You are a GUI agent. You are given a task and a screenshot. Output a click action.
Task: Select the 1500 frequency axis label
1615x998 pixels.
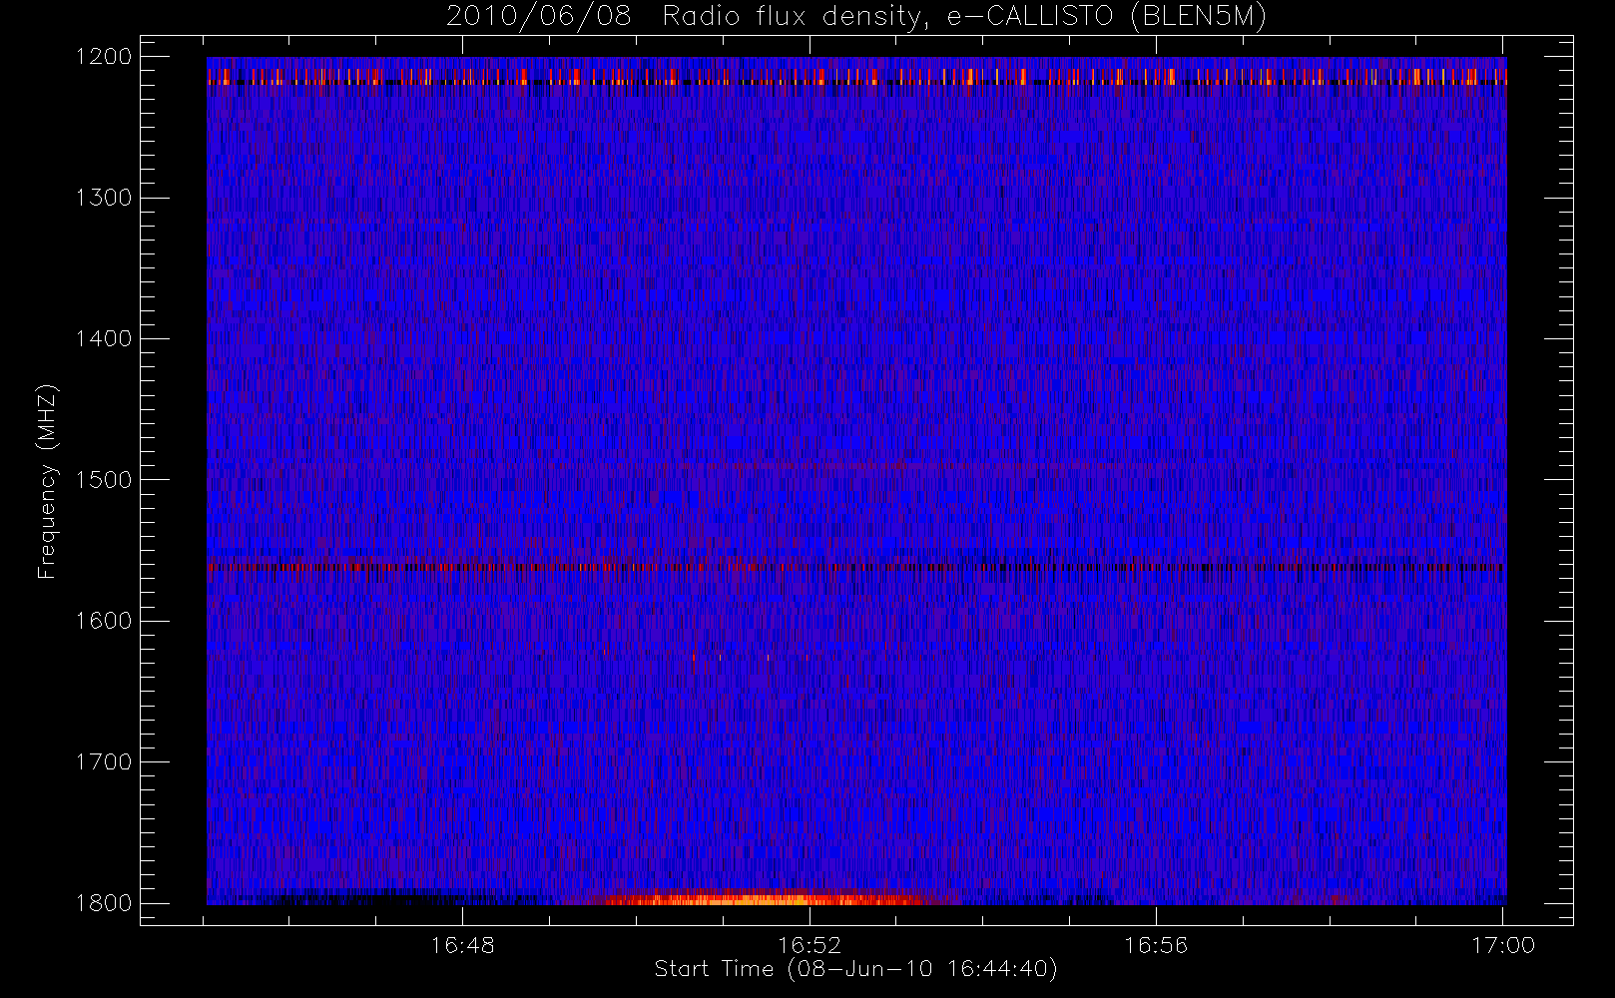tap(104, 480)
